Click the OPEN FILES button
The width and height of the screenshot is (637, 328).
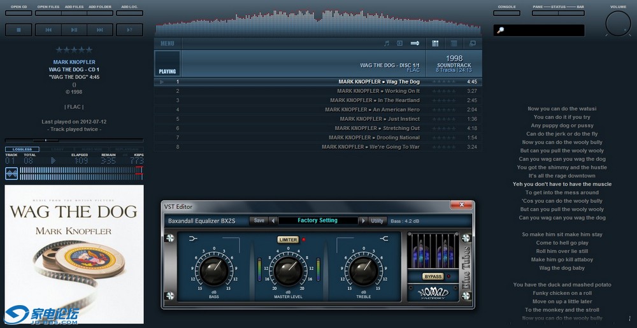coord(48,13)
